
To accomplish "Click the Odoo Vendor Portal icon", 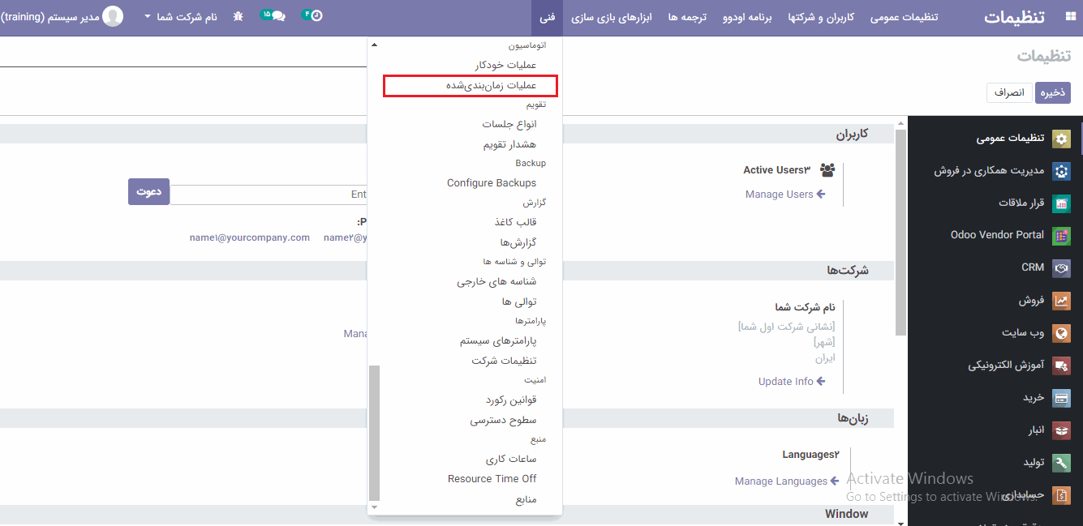I will pyautogui.click(x=1061, y=236).
